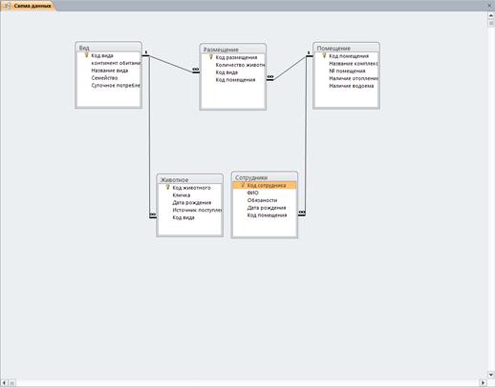Click the horizontal scrollbar right arrow
Viewport: 495px width, 388px height.
click(484, 383)
